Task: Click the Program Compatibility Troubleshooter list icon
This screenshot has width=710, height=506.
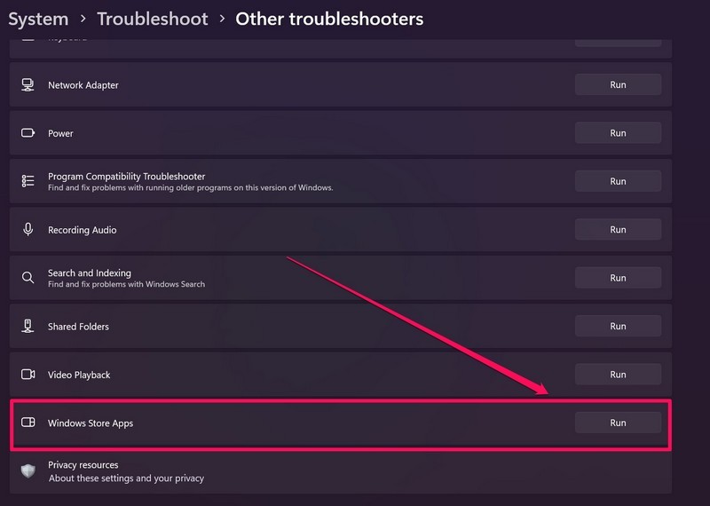Action: click(x=28, y=181)
